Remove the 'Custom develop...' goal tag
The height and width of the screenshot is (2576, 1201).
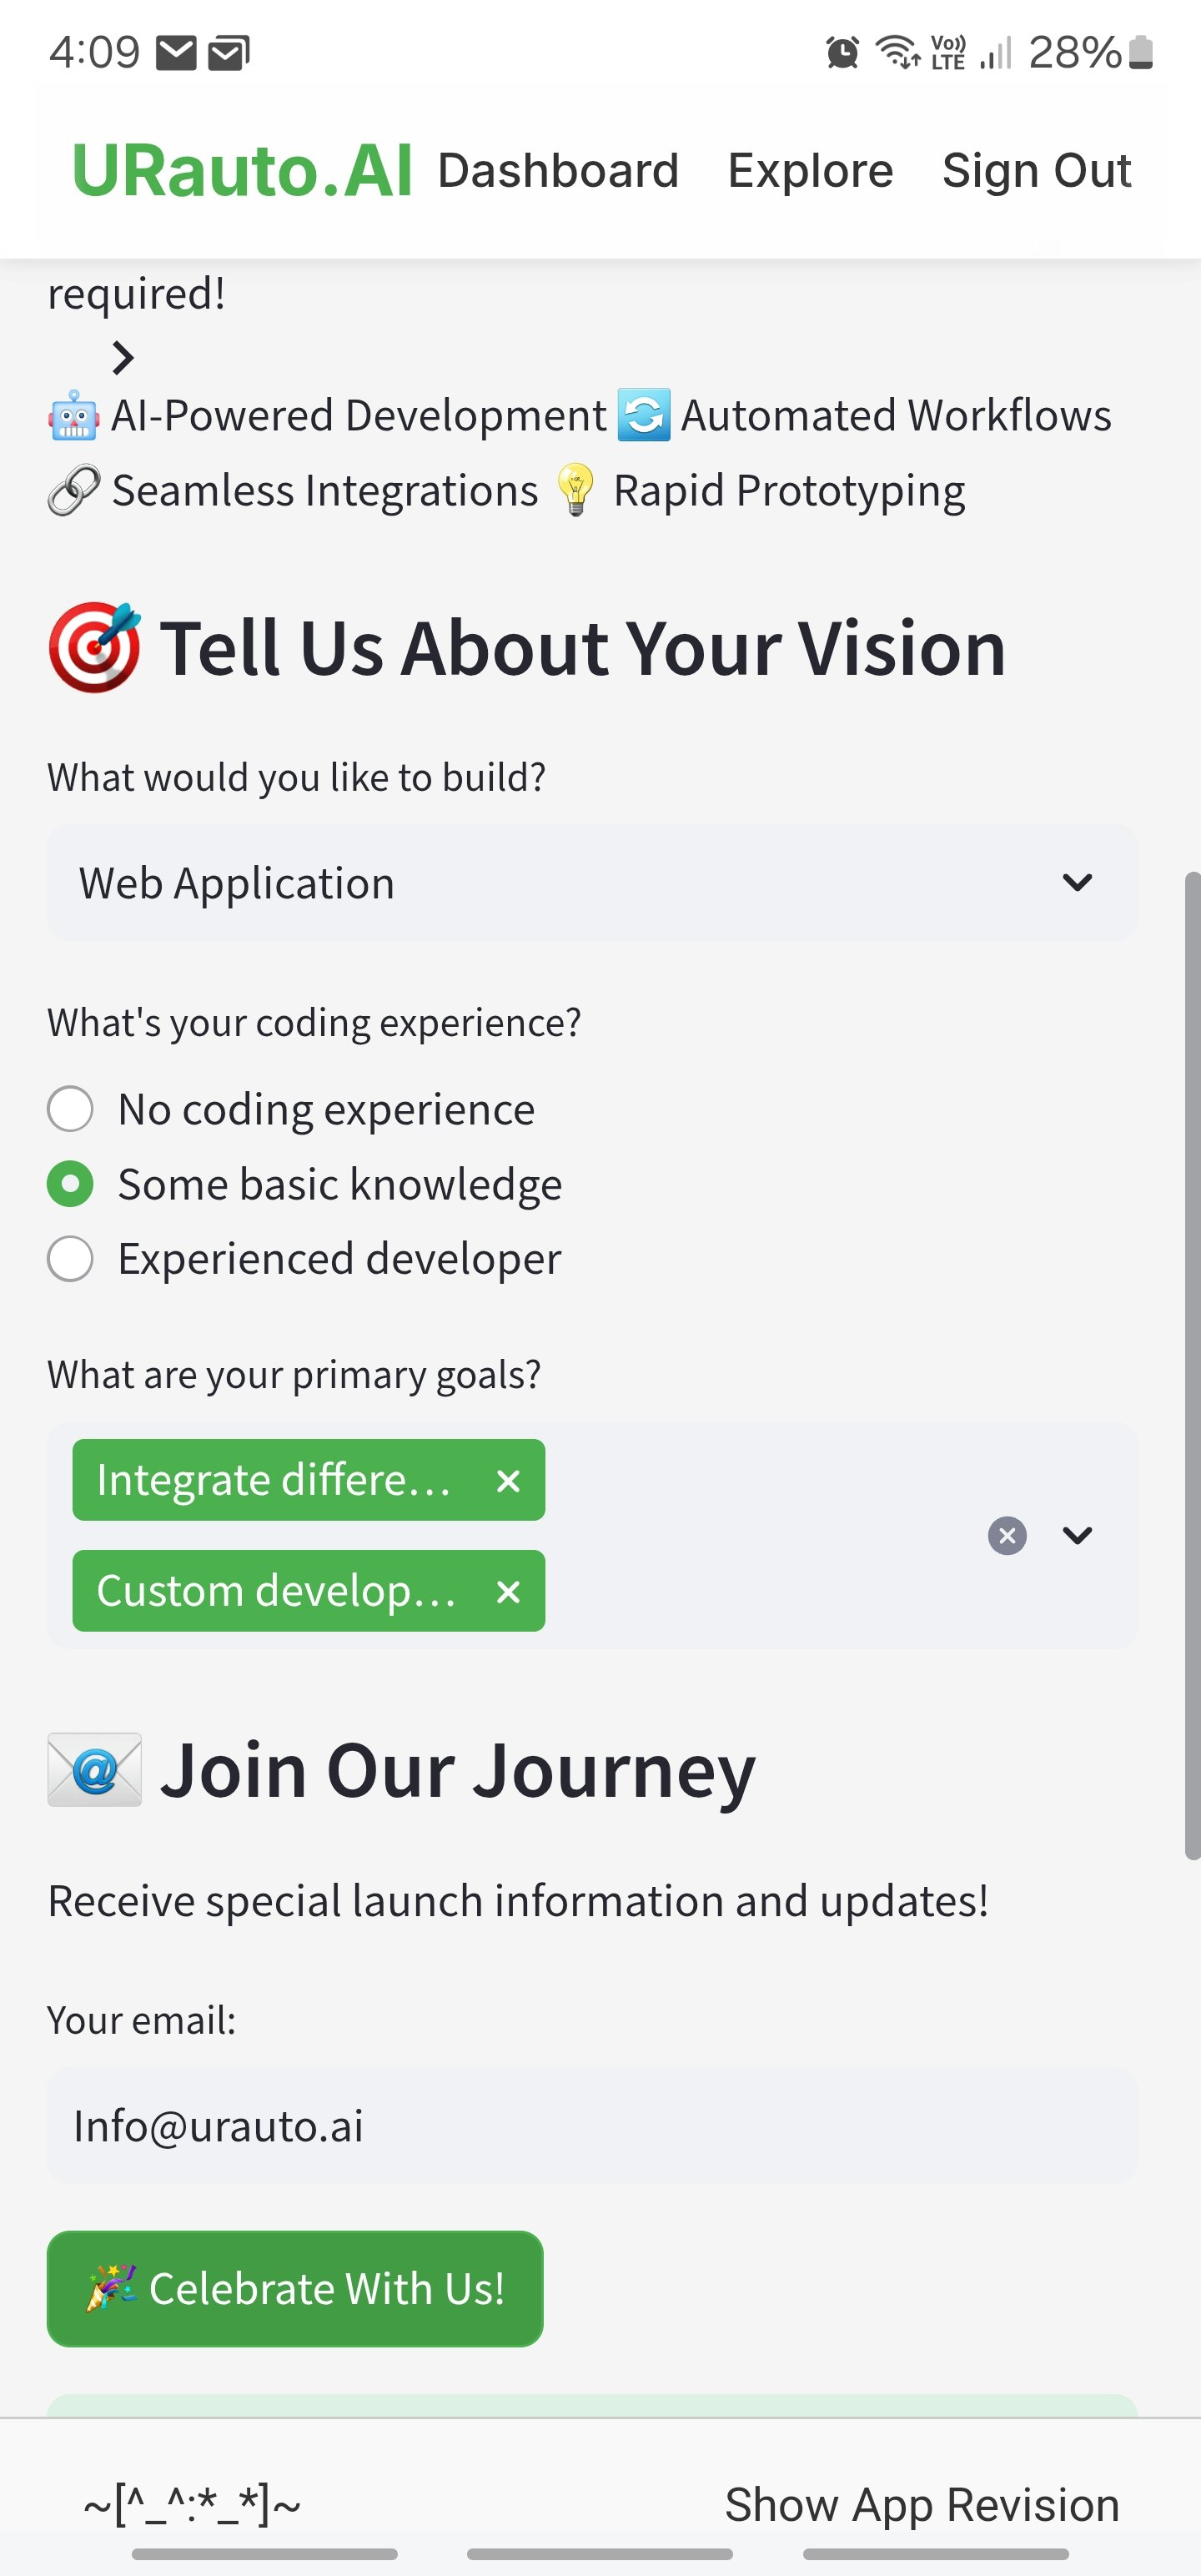tap(508, 1592)
